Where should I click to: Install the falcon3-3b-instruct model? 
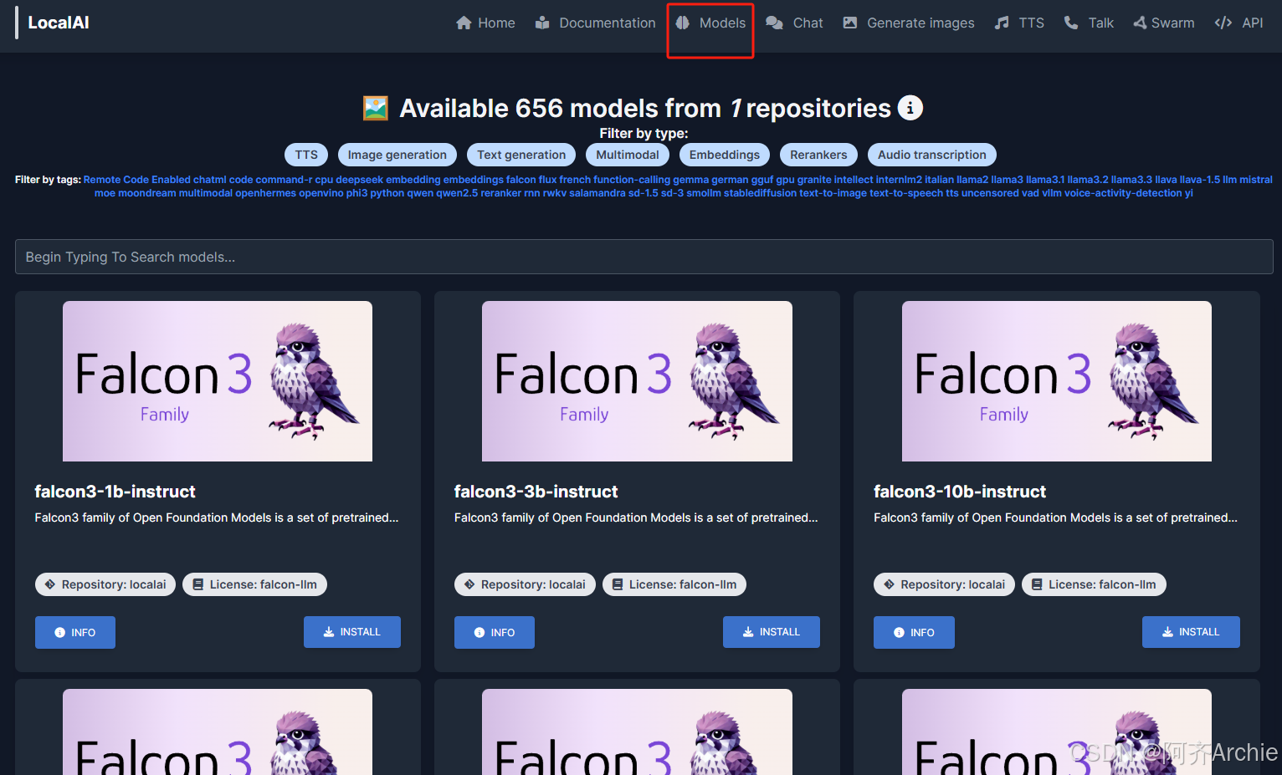[772, 632]
